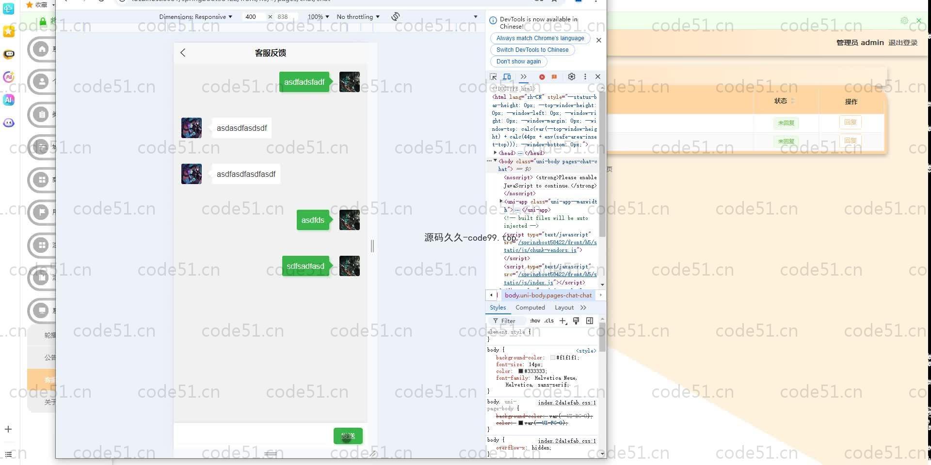Viewport: 931px width, 465px height.
Task: Open index.2da1efab.css:1 link for uni-page-body
Action: point(567,403)
